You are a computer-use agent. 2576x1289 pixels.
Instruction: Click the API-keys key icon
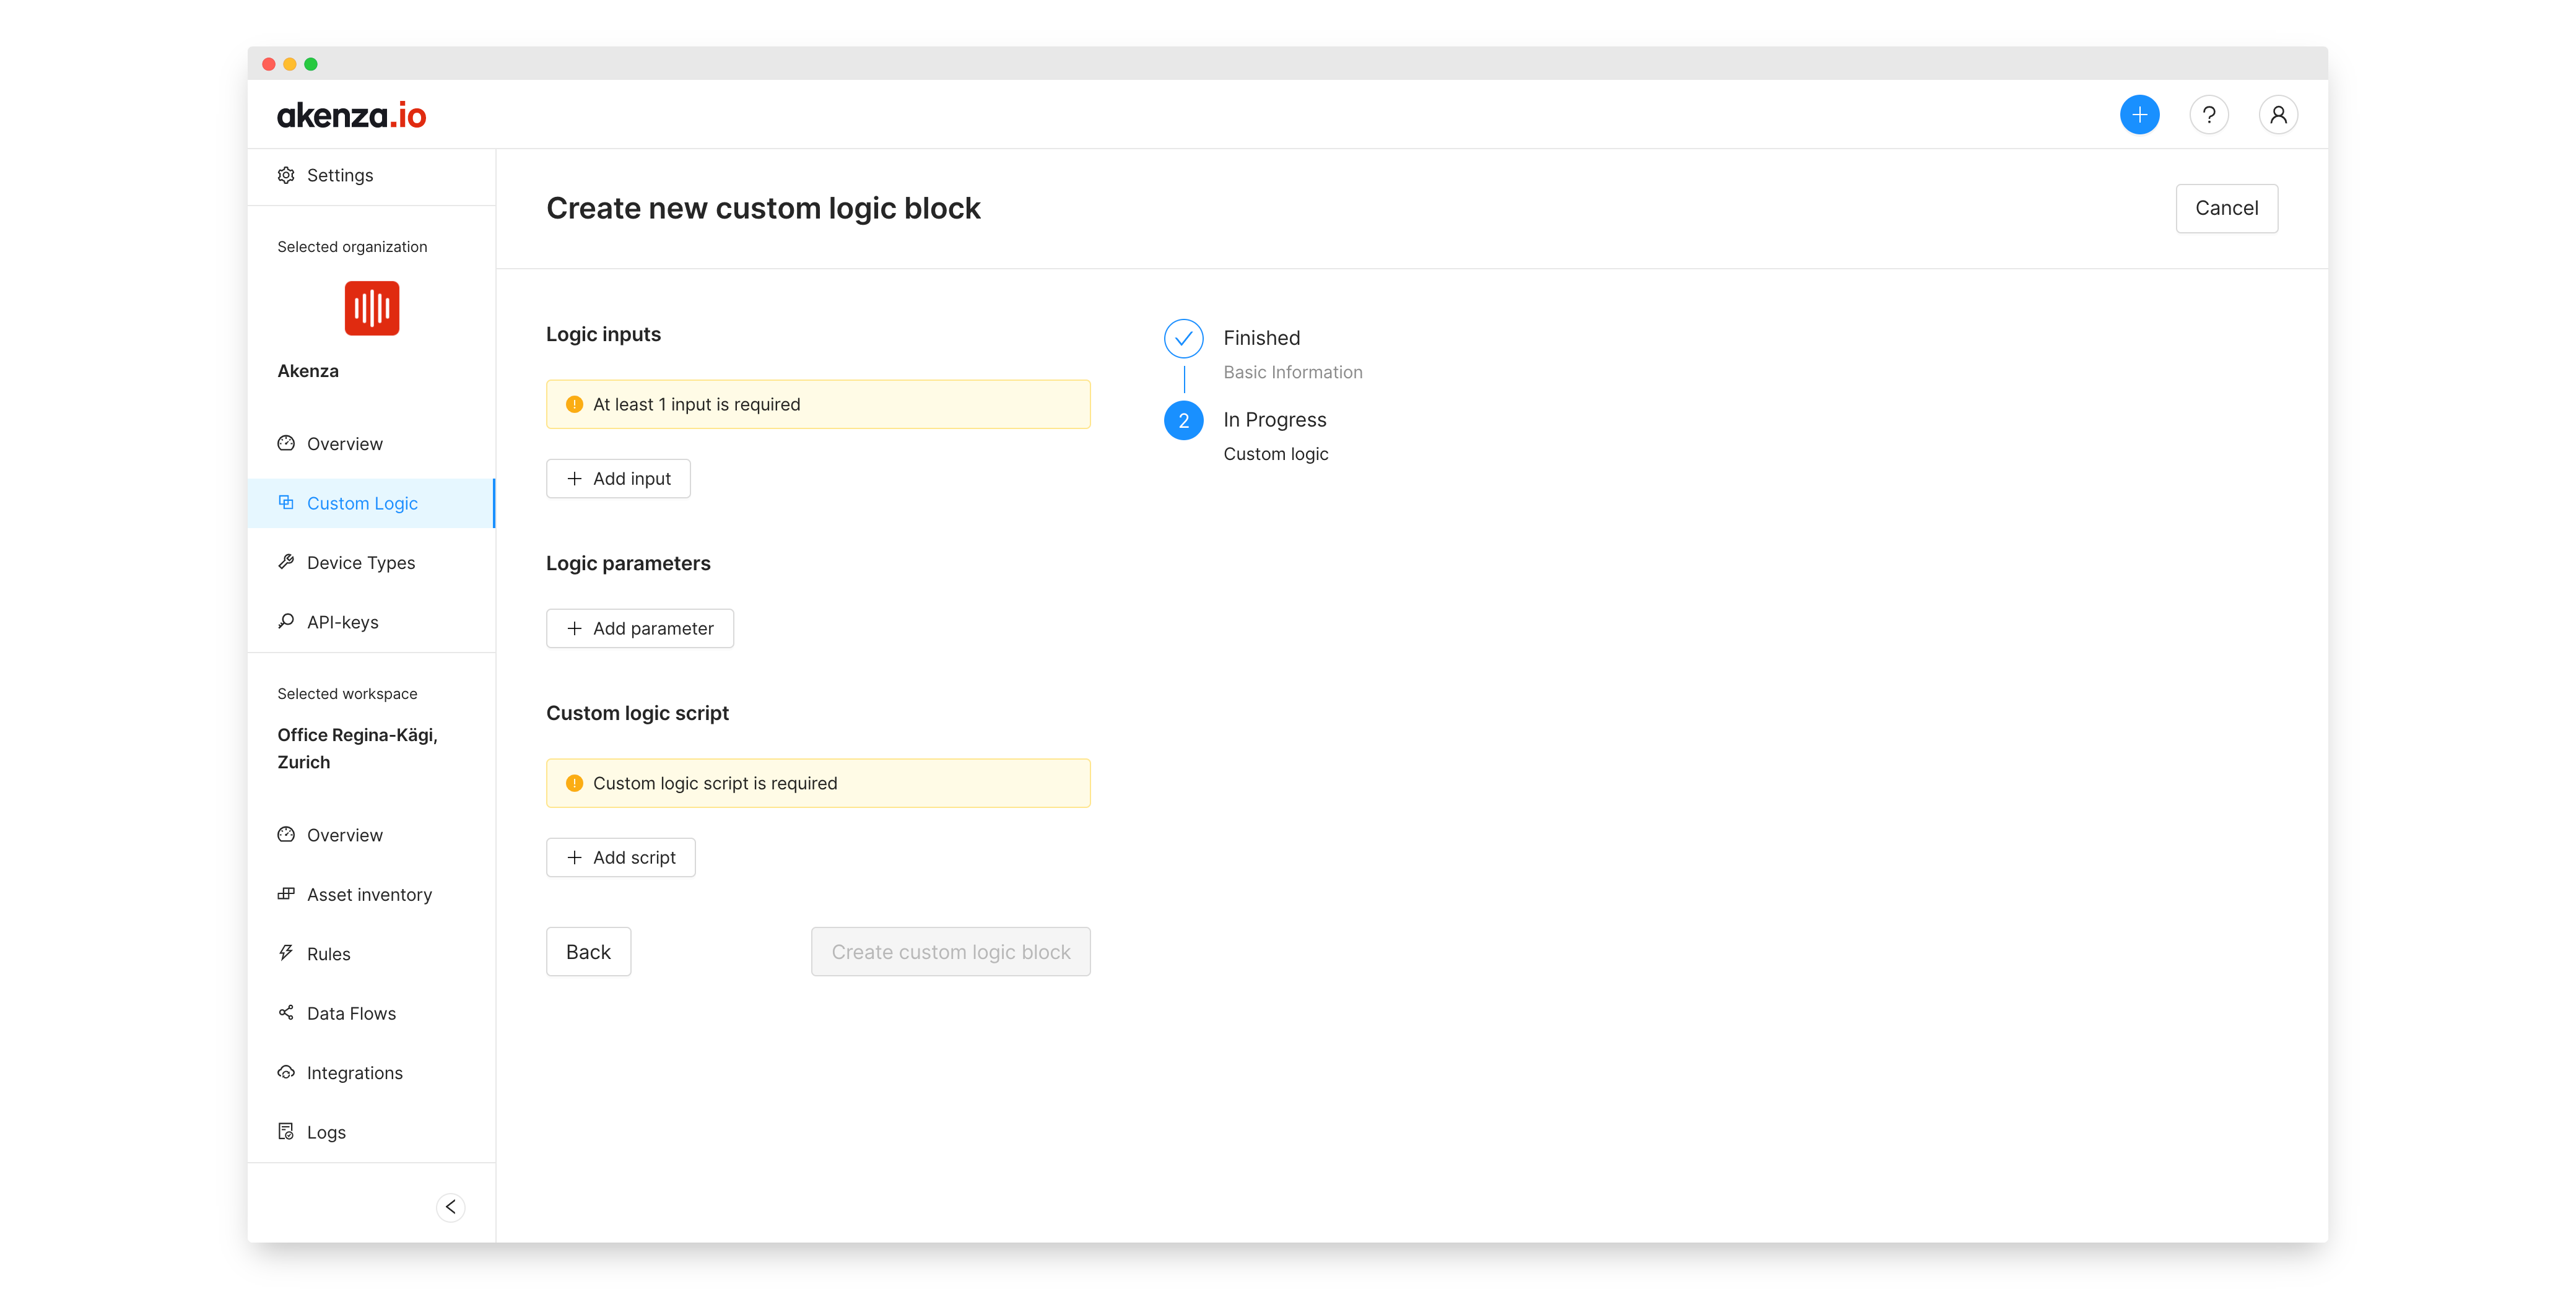point(286,621)
